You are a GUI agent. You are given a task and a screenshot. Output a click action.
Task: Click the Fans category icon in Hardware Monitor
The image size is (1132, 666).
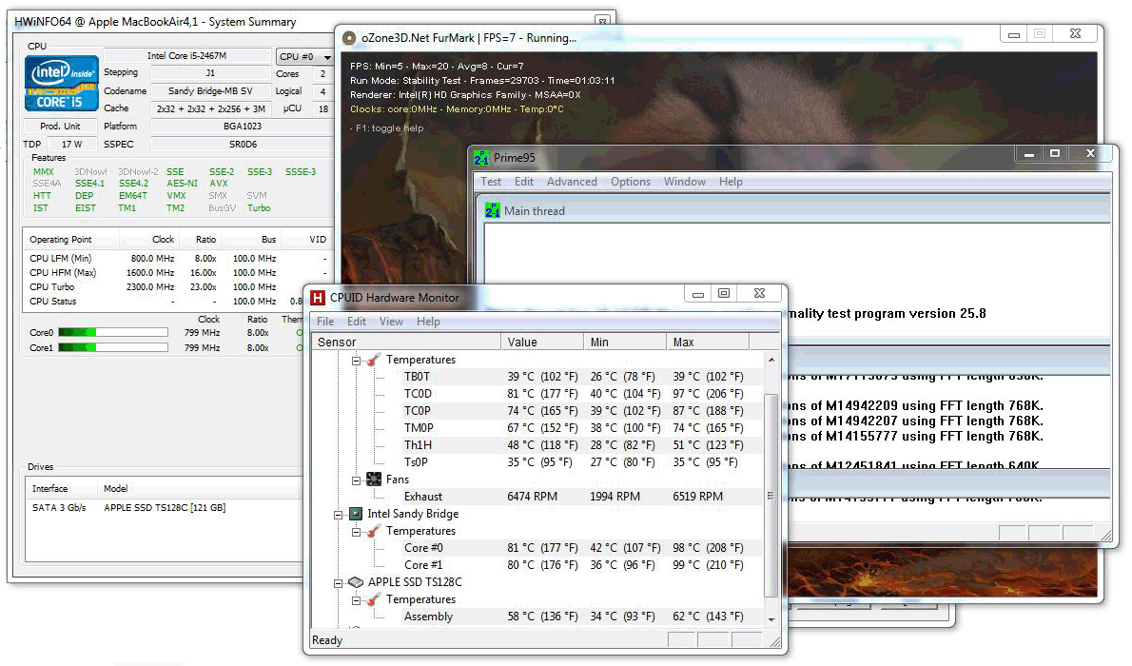point(374,479)
